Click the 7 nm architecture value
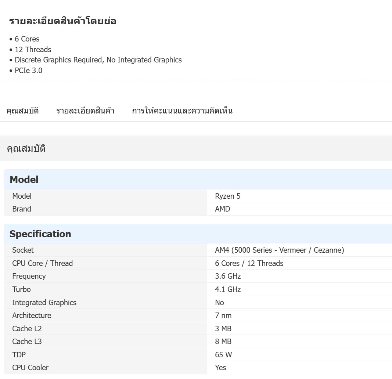Viewport: 392px width, 379px height. coord(223,315)
